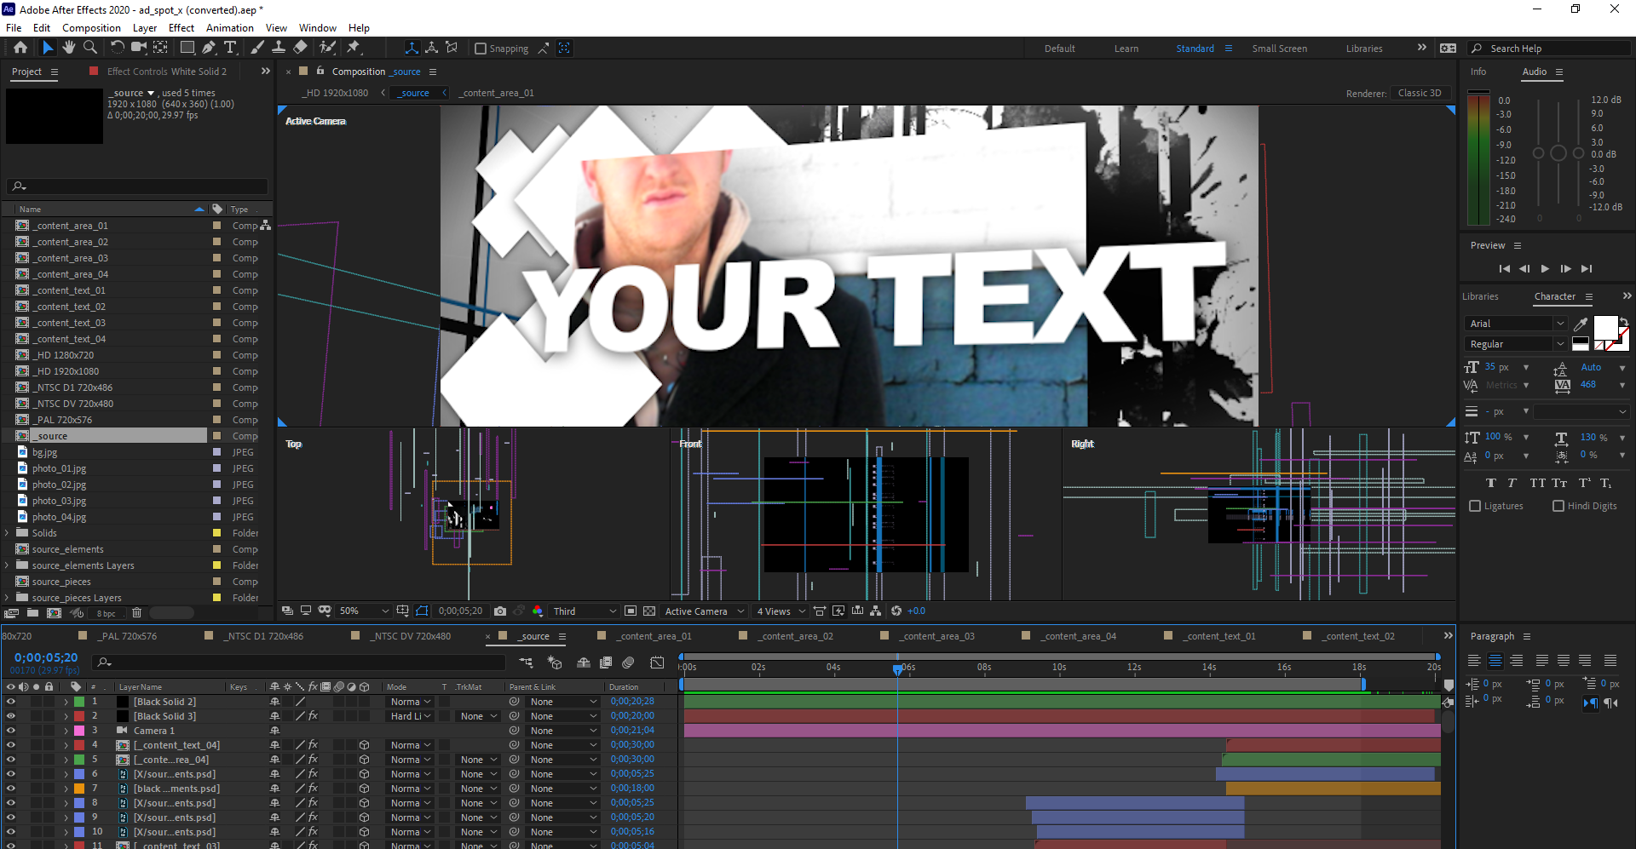This screenshot has height=849, width=1636.
Task: Select the Roto Brush tool
Action: point(327,48)
